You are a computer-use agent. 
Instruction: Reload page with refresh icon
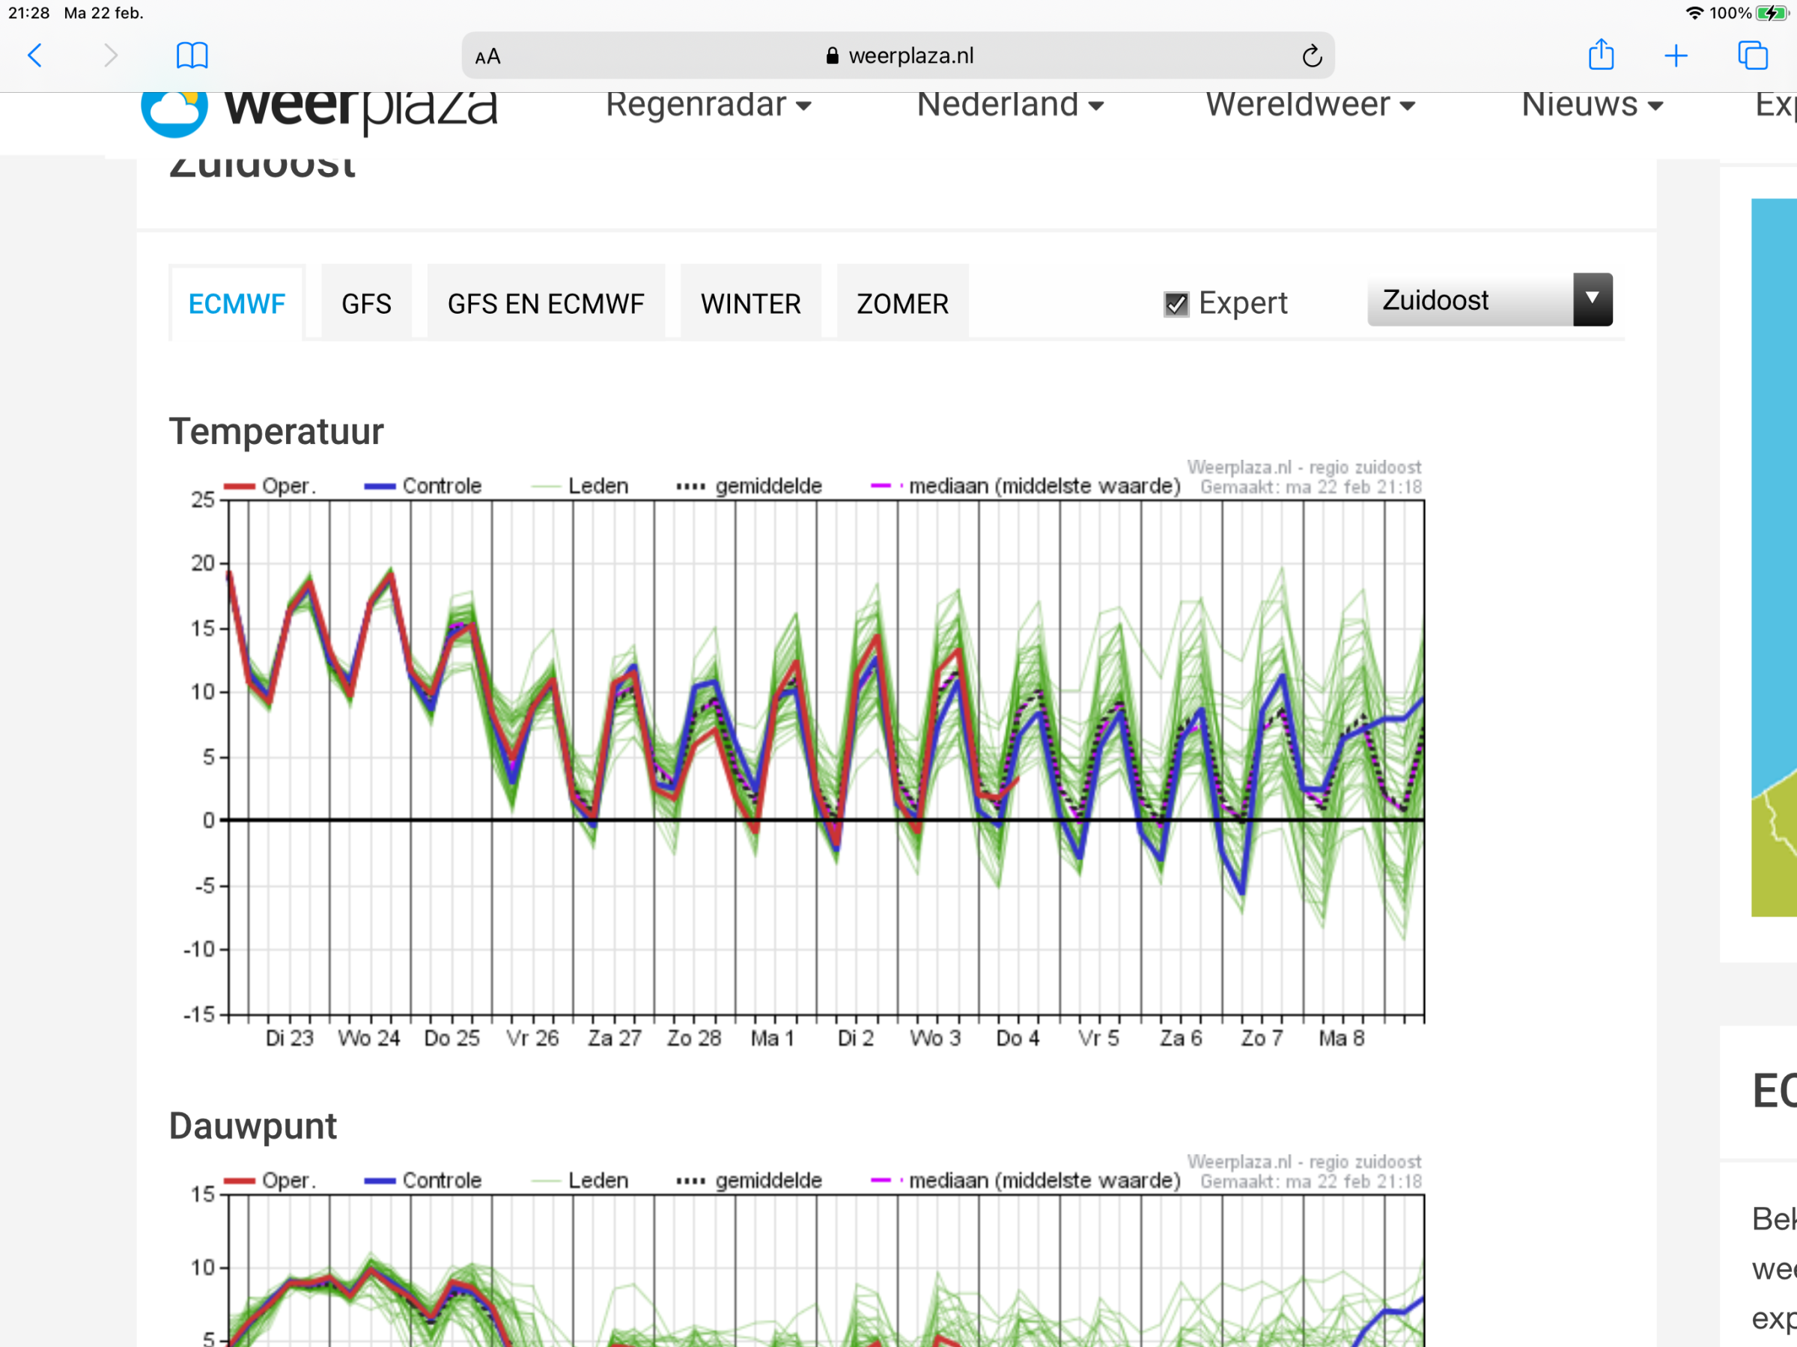click(1311, 56)
